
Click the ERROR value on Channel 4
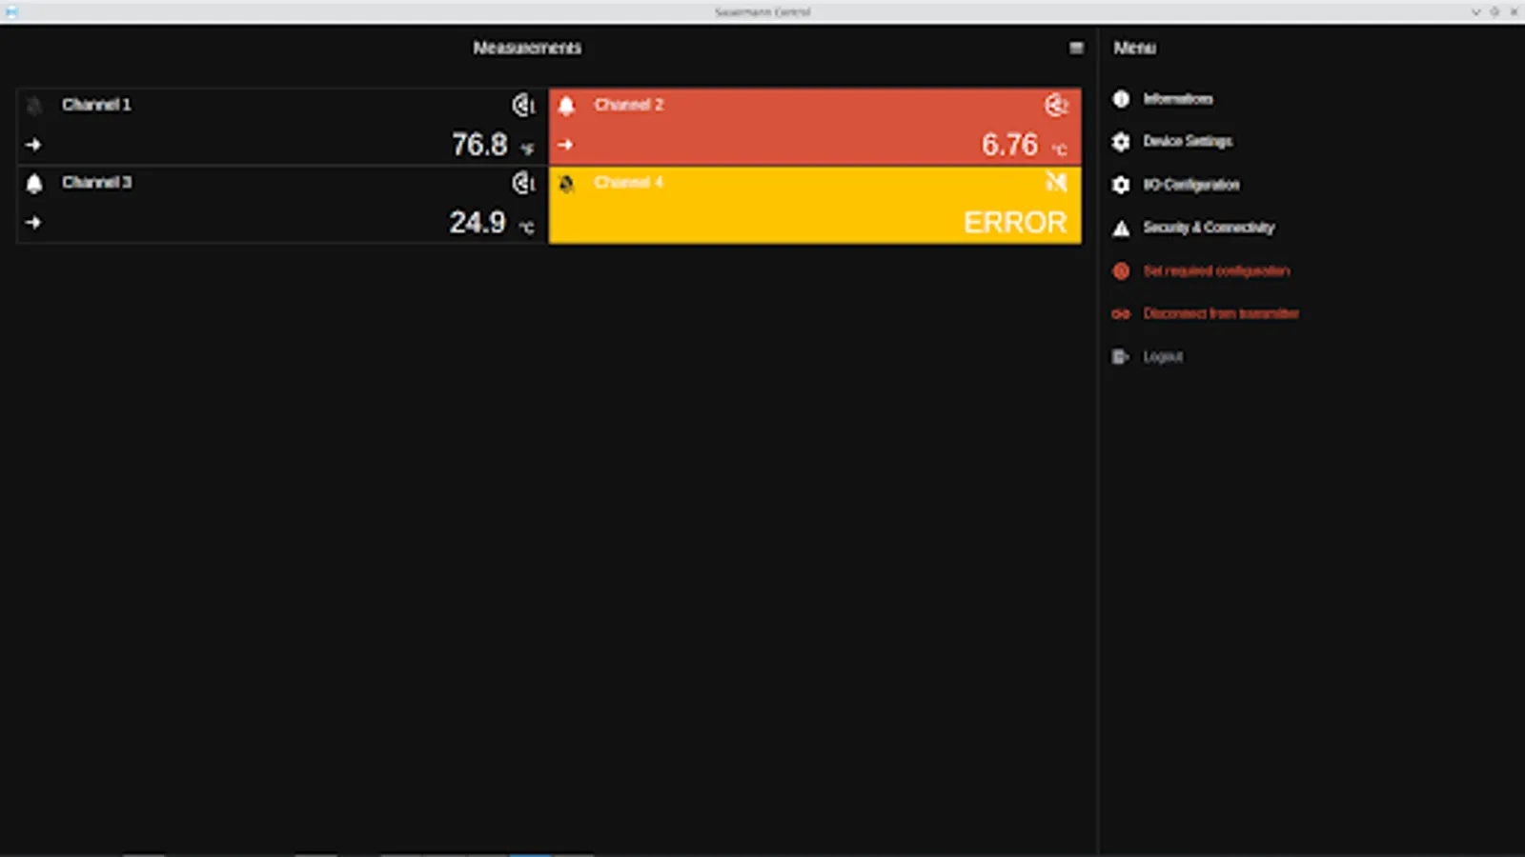click(1015, 223)
